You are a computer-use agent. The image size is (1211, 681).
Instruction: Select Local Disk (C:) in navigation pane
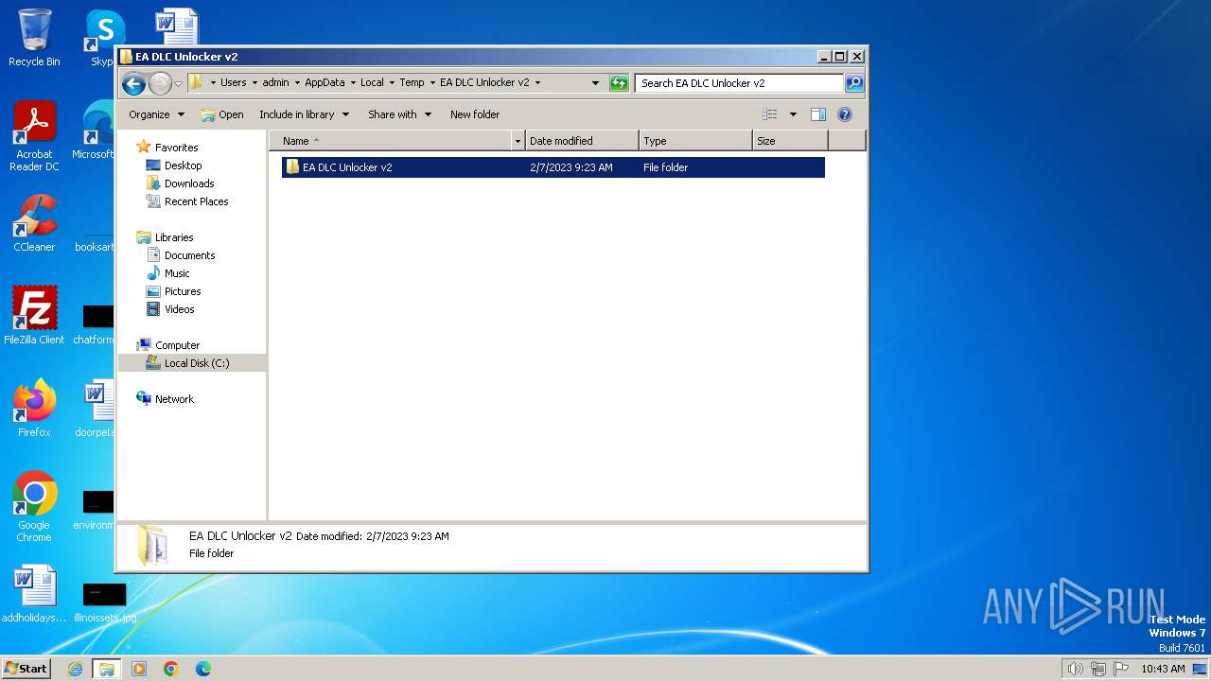point(192,363)
